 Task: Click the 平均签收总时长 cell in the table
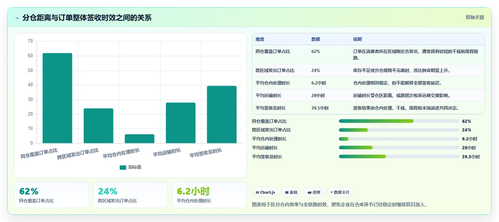[271, 108]
